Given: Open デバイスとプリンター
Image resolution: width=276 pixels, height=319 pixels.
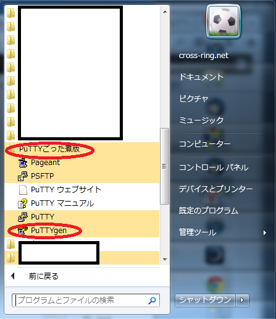Looking at the screenshot, I should [215, 189].
